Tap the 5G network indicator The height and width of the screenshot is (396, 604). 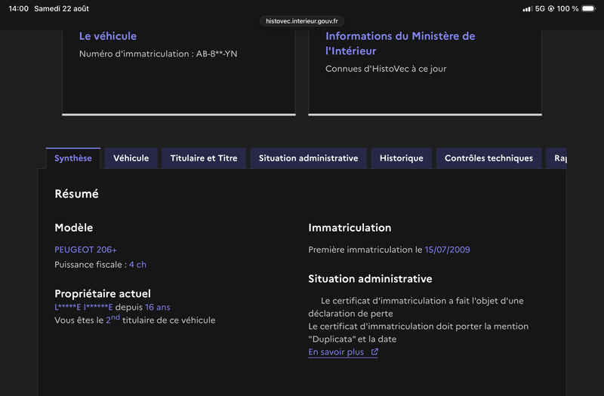540,8
